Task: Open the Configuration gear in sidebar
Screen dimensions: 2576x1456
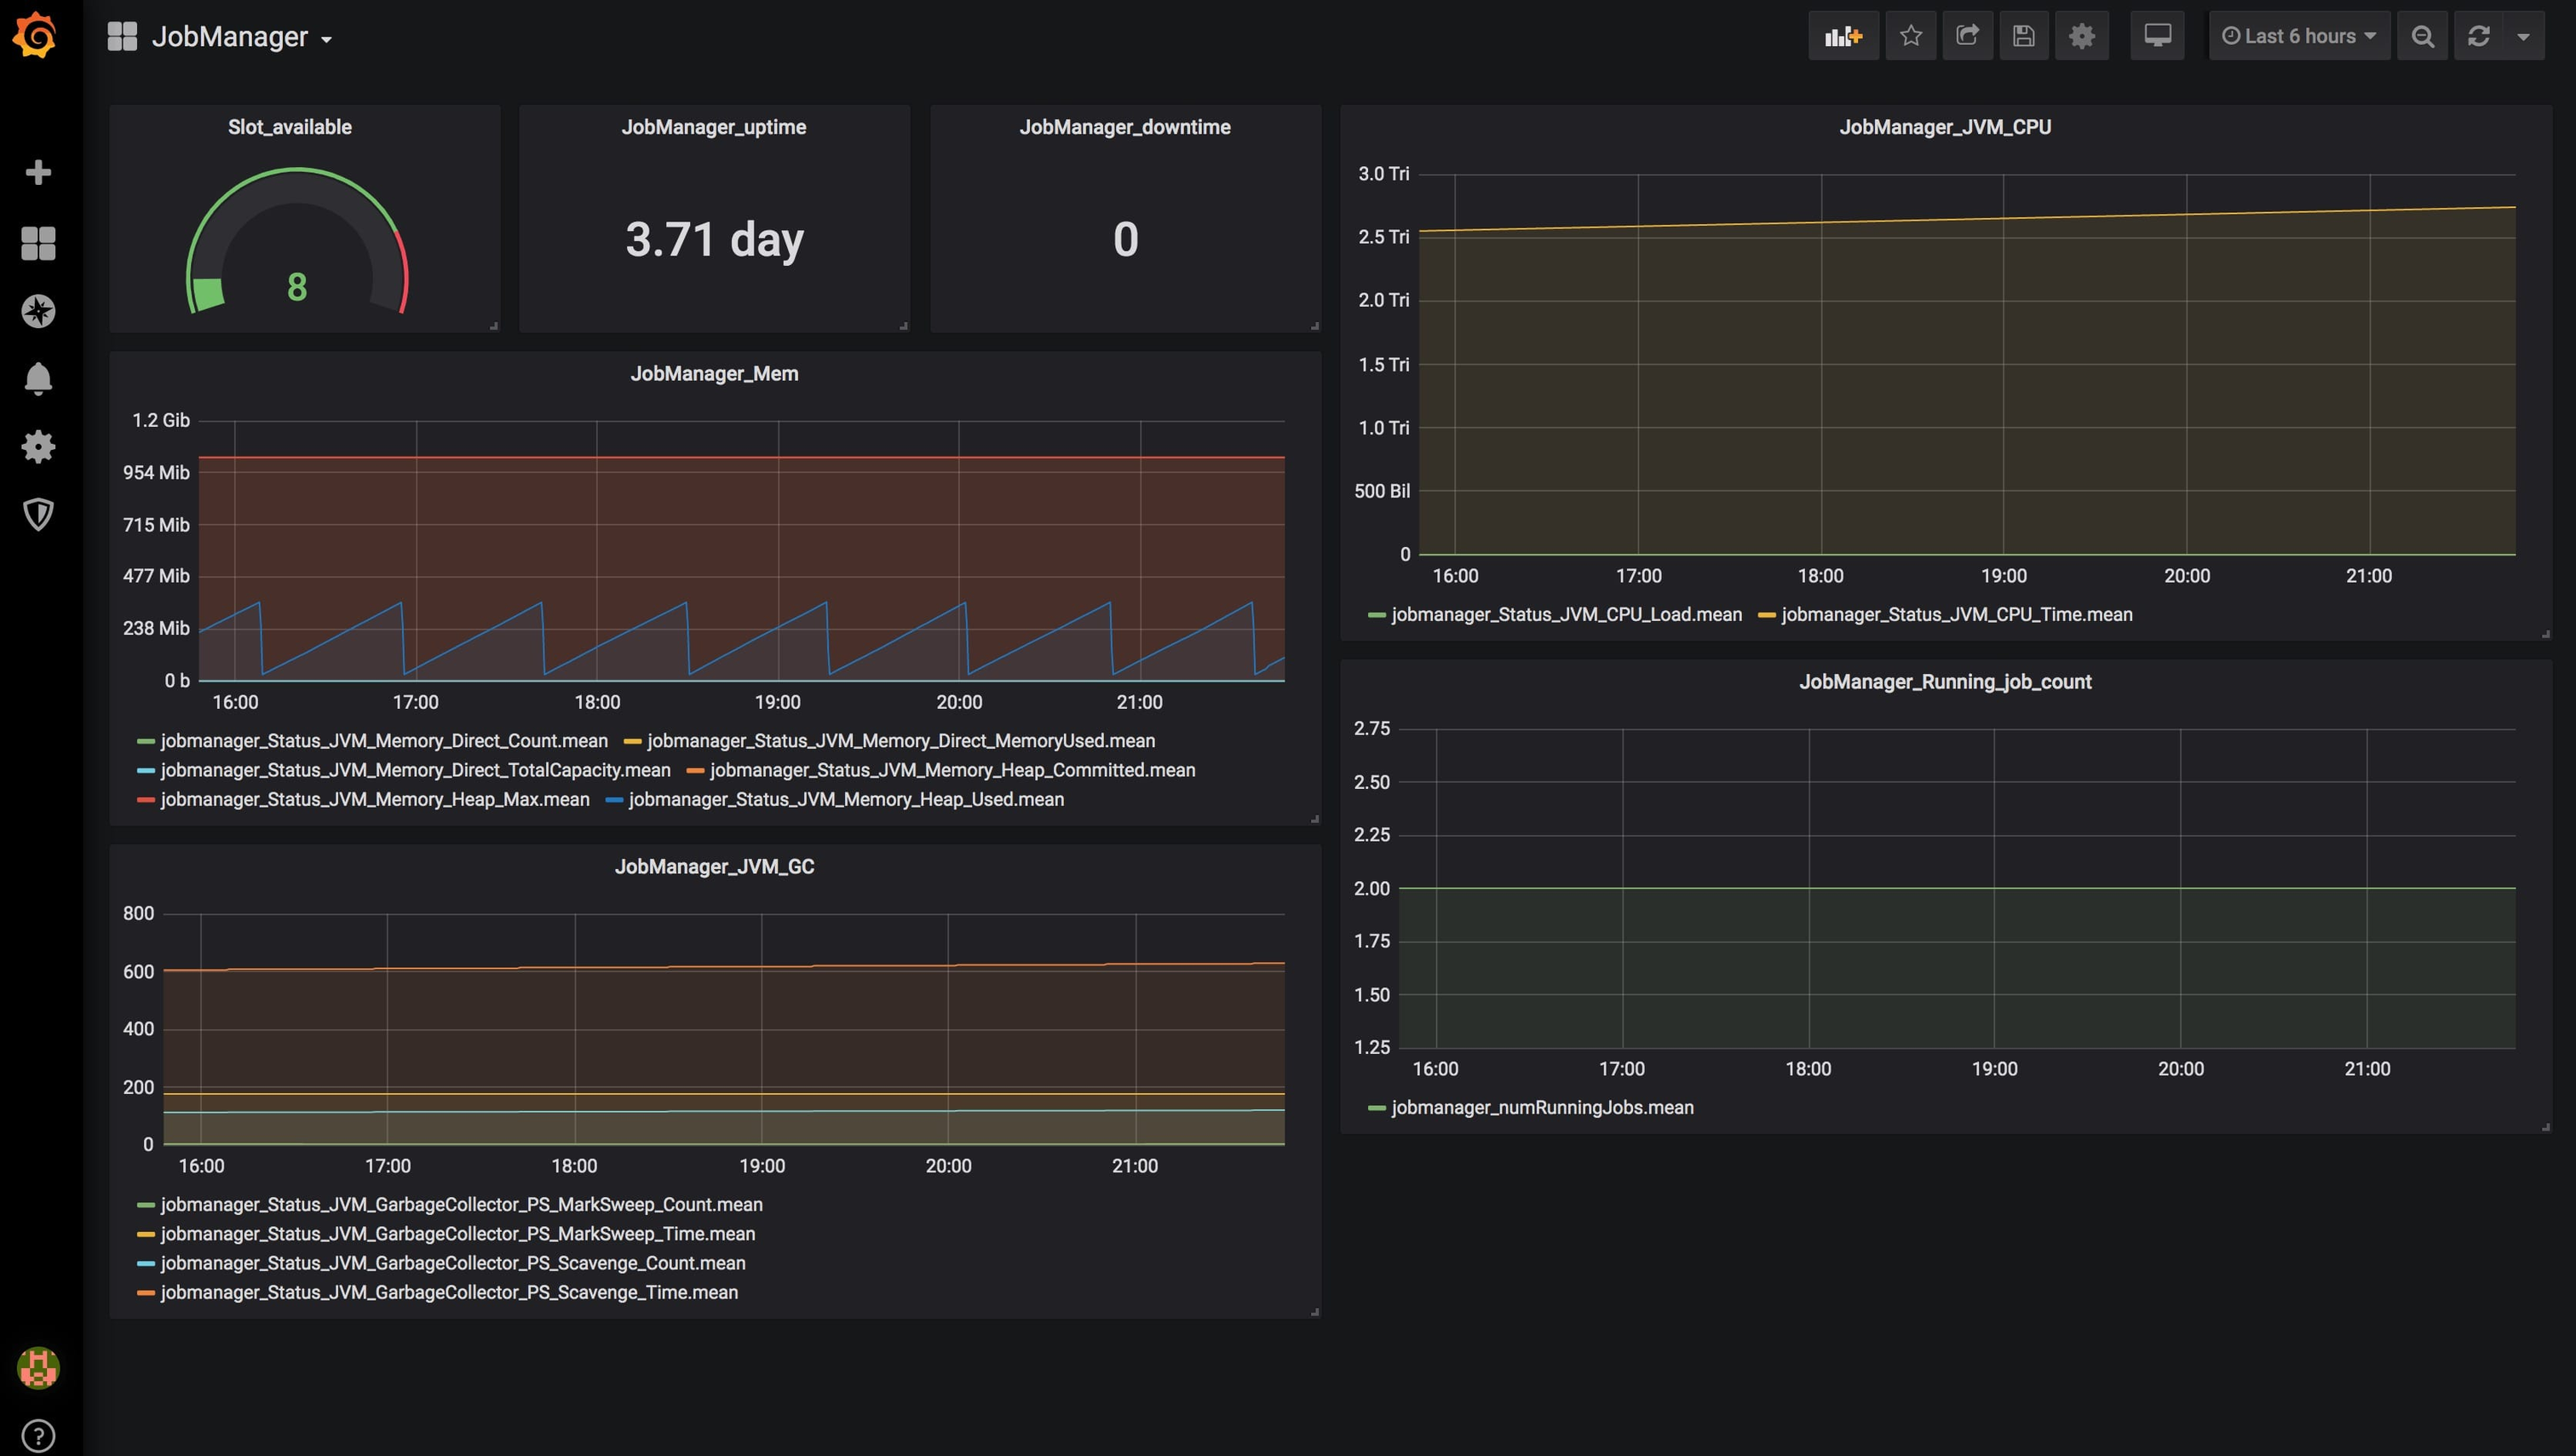Action: [38, 447]
